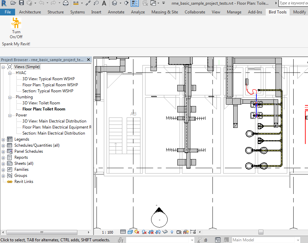Switch to the Add-Ins ribbon tab
The height and width of the screenshot is (243, 308).
[255, 12]
